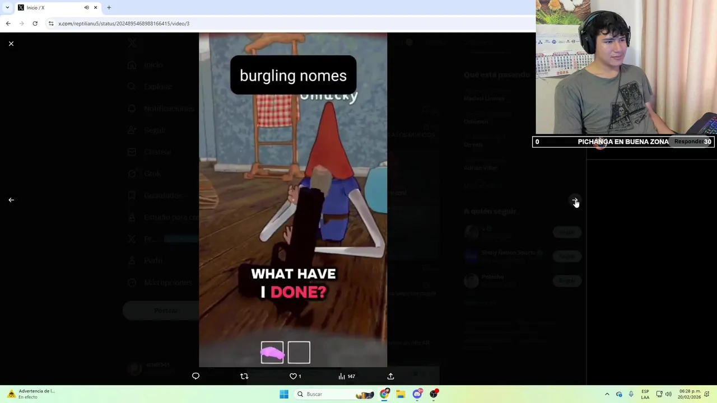Close the media viewer with the X
This screenshot has width=717, height=403.
(11, 44)
